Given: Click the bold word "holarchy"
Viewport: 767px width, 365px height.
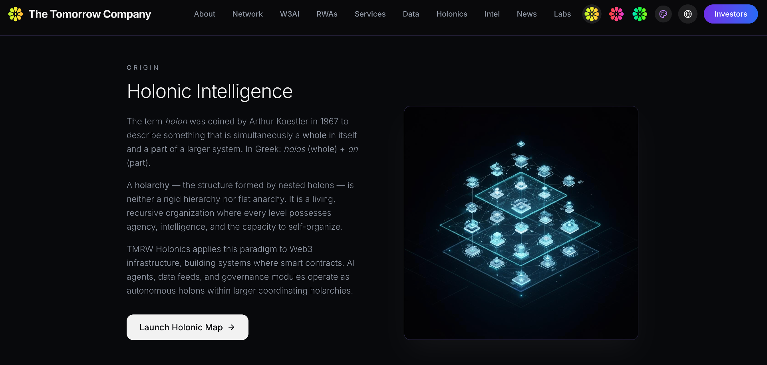Looking at the screenshot, I should [152, 185].
